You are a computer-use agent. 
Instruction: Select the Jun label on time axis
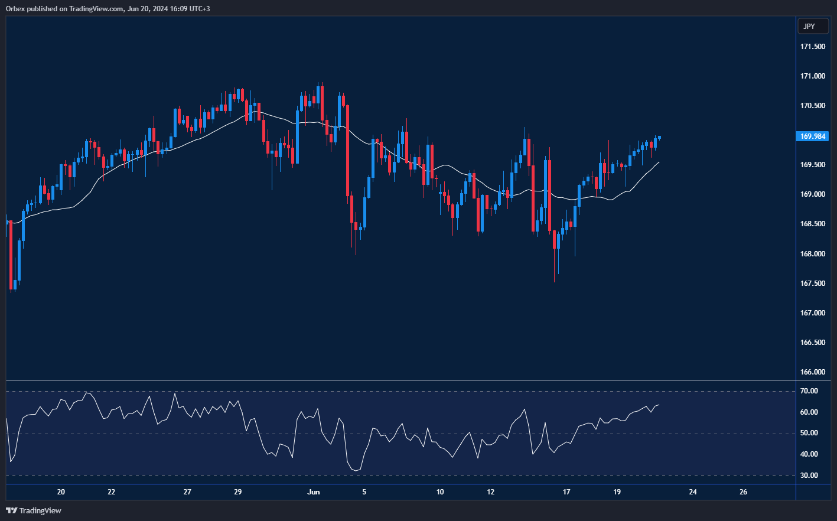pos(314,492)
